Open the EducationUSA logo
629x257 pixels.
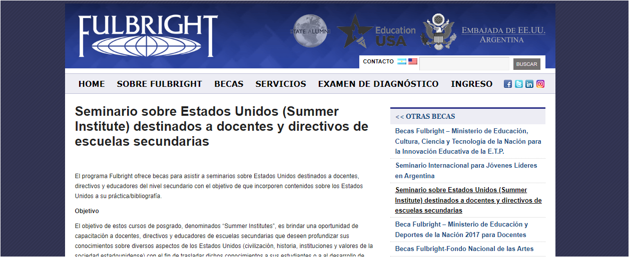pos(376,31)
